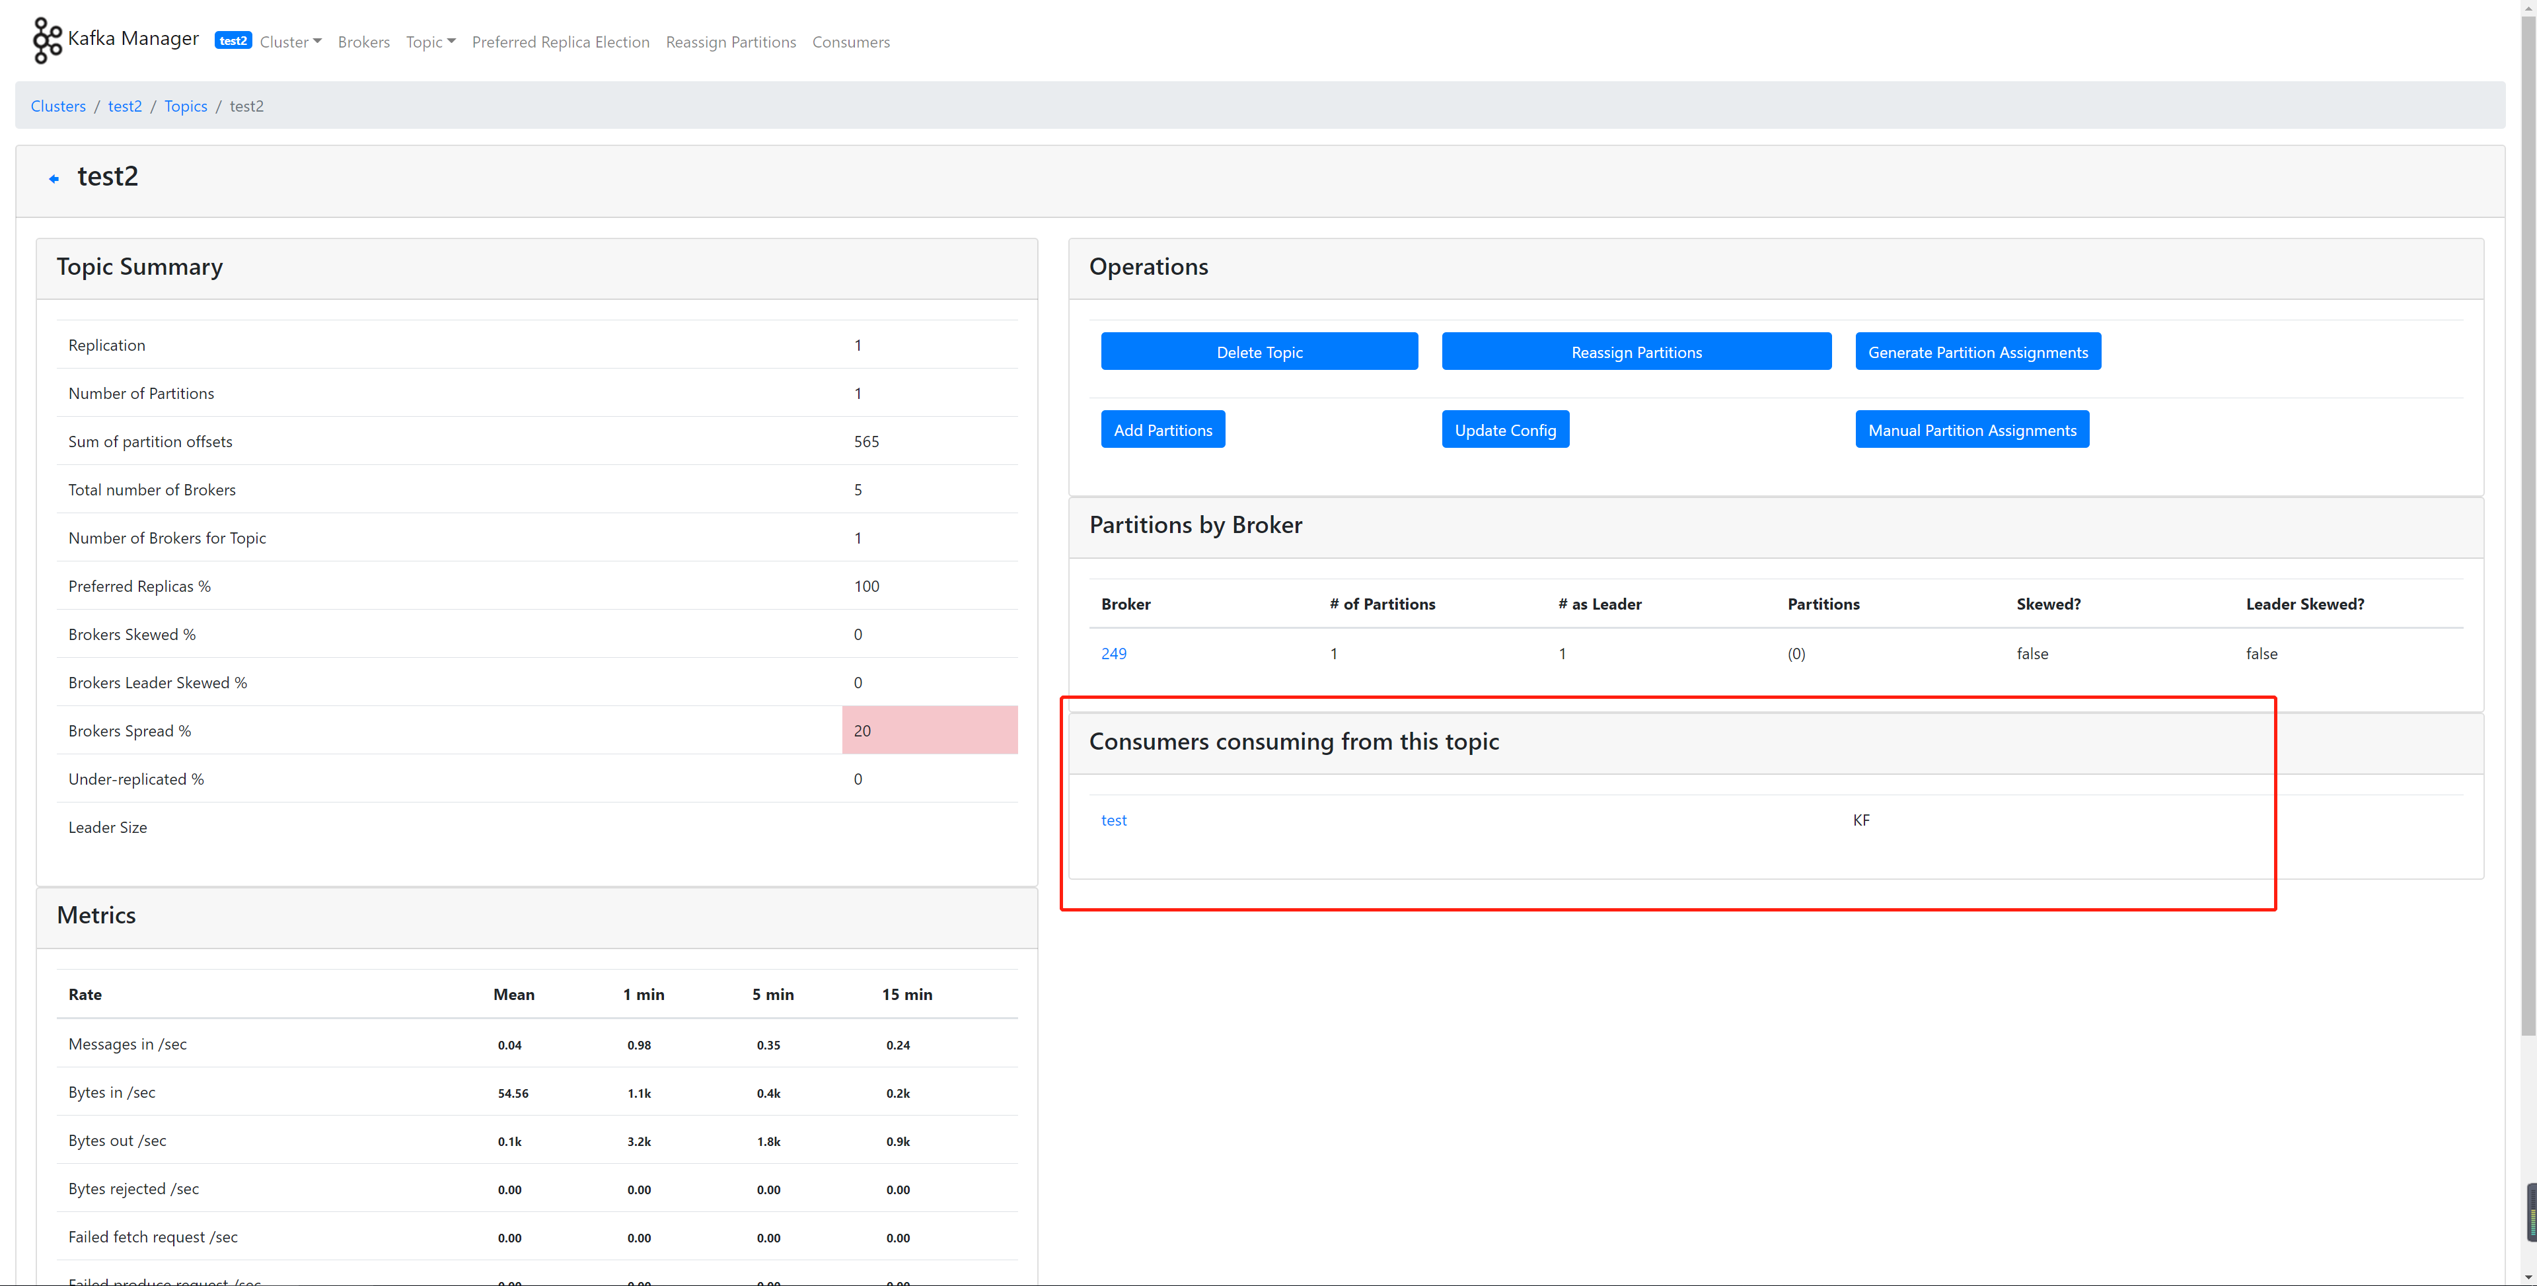Screen dimensions: 2537x1286
Task: Click the Rate column header
Action: [85, 993]
